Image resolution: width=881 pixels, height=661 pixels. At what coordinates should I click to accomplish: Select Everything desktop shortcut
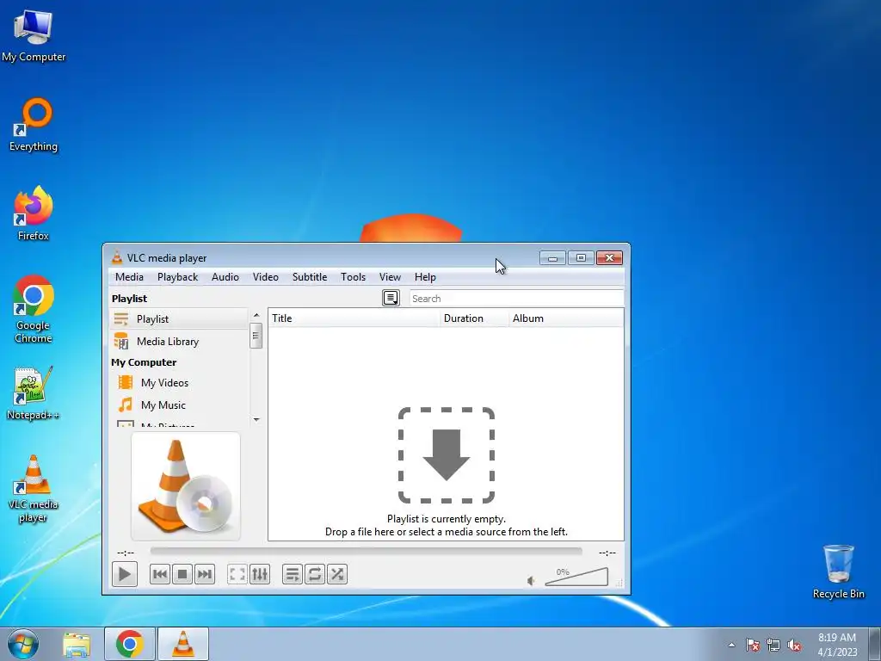point(34,125)
